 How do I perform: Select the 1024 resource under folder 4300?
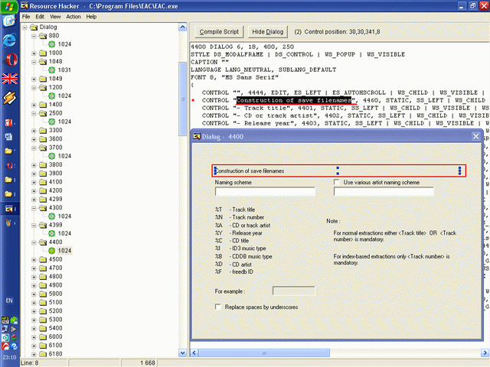click(64, 216)
